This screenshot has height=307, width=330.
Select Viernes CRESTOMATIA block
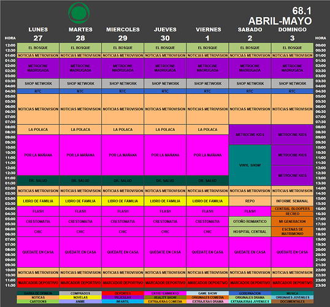pos(208,222)
